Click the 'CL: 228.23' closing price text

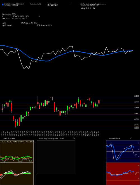(x=52, y=5)
